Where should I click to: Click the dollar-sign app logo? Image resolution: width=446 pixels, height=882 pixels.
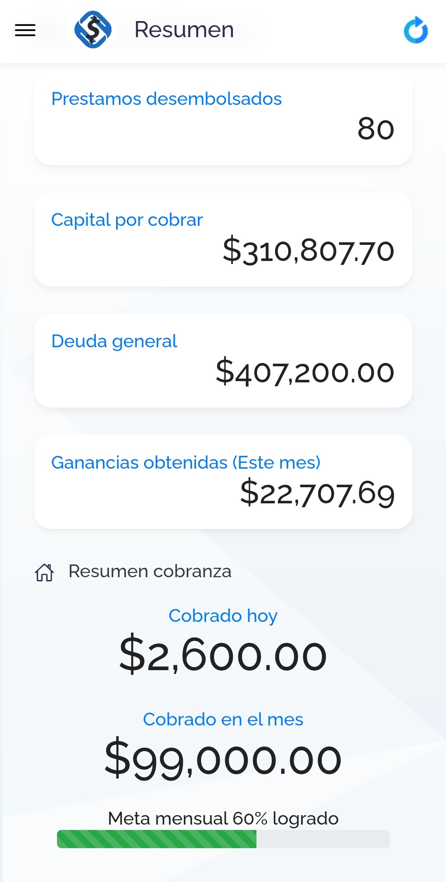pos(93,30)
